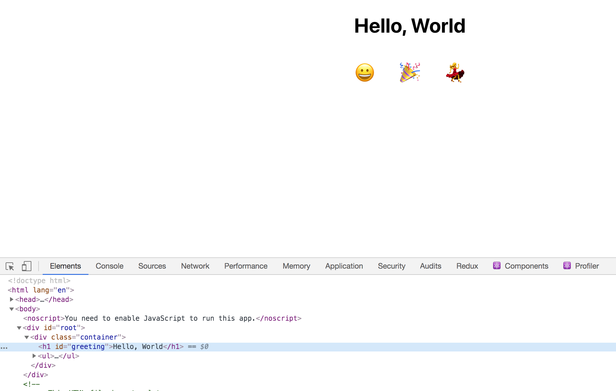
Task: Toggle the device toolbar icon
Action: [26, 266]
